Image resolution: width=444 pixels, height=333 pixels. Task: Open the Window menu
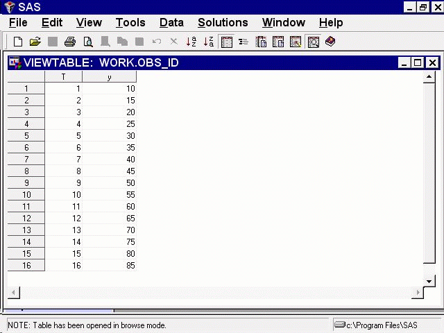284,23
